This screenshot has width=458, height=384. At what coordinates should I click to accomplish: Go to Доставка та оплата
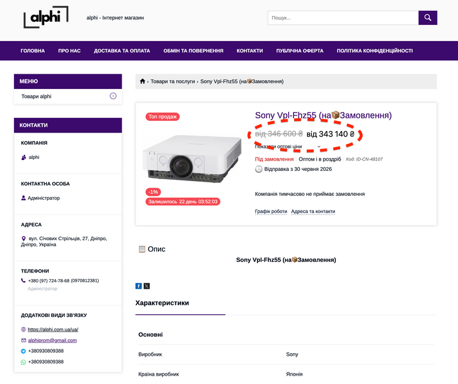[x=122, y=51]
